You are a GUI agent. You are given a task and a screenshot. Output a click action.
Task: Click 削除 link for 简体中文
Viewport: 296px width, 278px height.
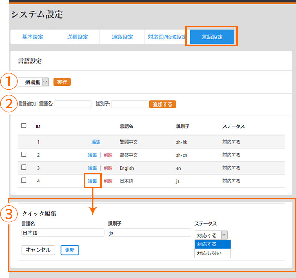coord(108,155)
